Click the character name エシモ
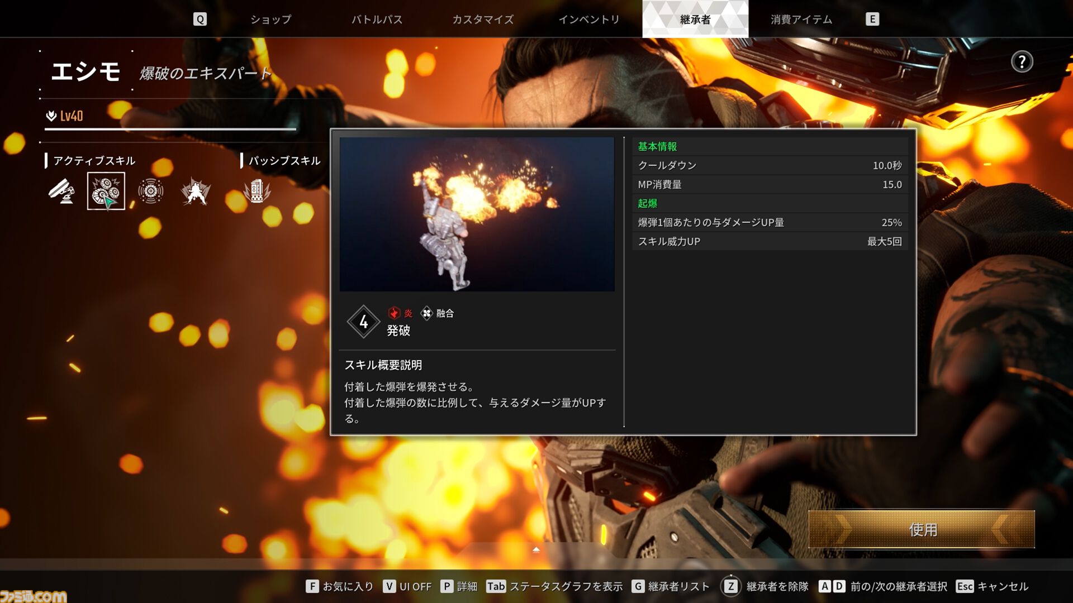The image size is (1073, 603). tap(86, 71)
